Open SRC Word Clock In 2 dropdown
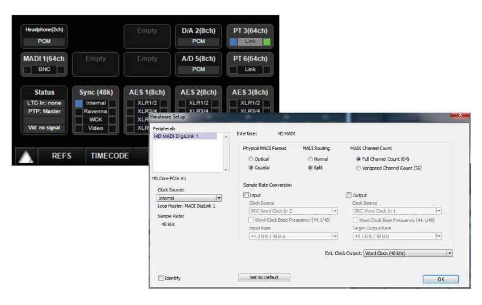Image resolution: width=482 pixels, height=305 pixels. pyautogui.click(x=293, y=211)
